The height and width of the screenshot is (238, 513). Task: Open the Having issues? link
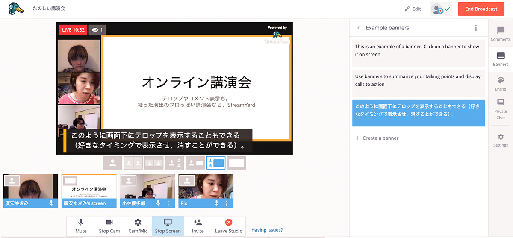point(267,230)
